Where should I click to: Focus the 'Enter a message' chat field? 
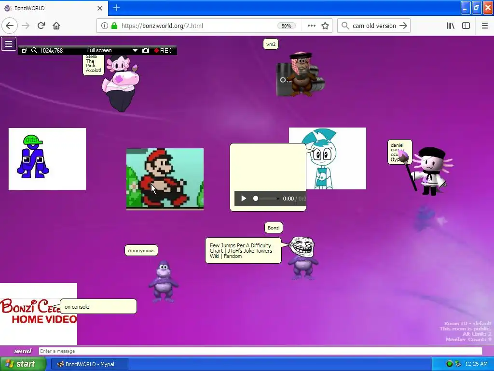click(x=260, y=351)
